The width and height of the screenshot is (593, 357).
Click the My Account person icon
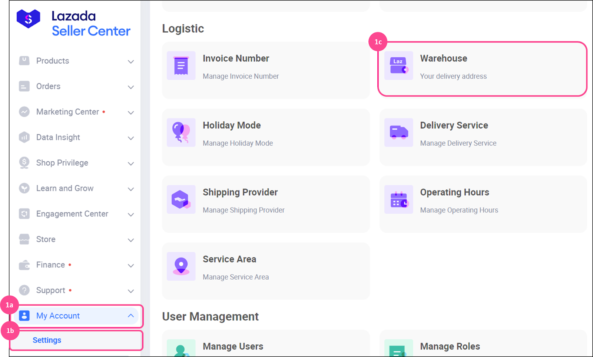(24, 316)
